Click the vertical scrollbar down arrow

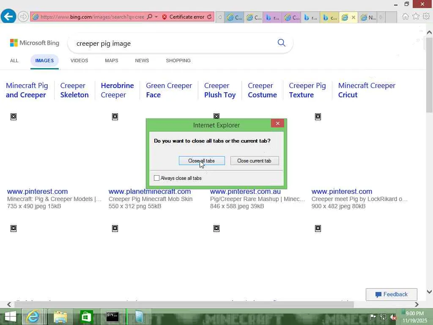[429, 292]
